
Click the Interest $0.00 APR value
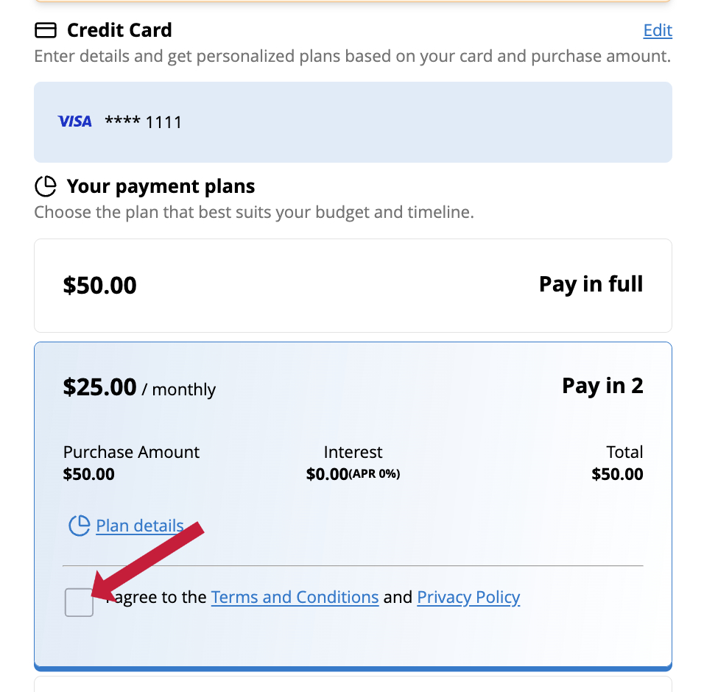click(353, 474)
